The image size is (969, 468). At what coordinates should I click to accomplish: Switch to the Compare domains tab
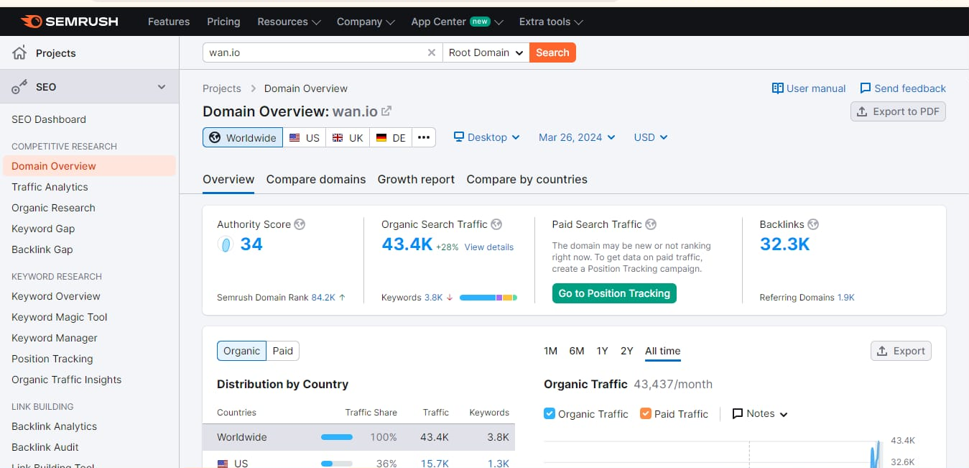pyautogui.click(x=316, y=179)
